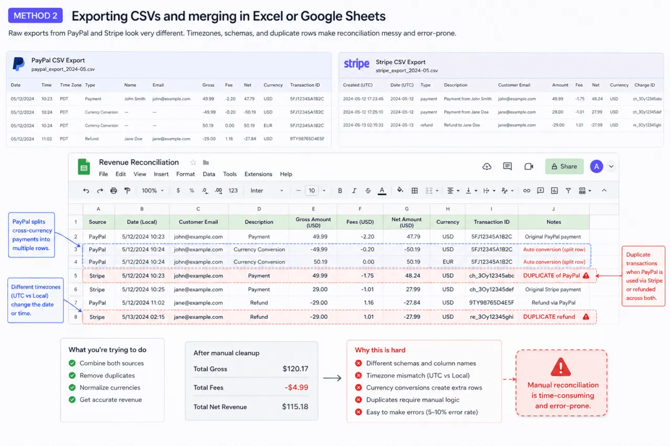Screen dimensions: 670x446
Task: Select column A header in the sheet
Action: click(98, 209)
